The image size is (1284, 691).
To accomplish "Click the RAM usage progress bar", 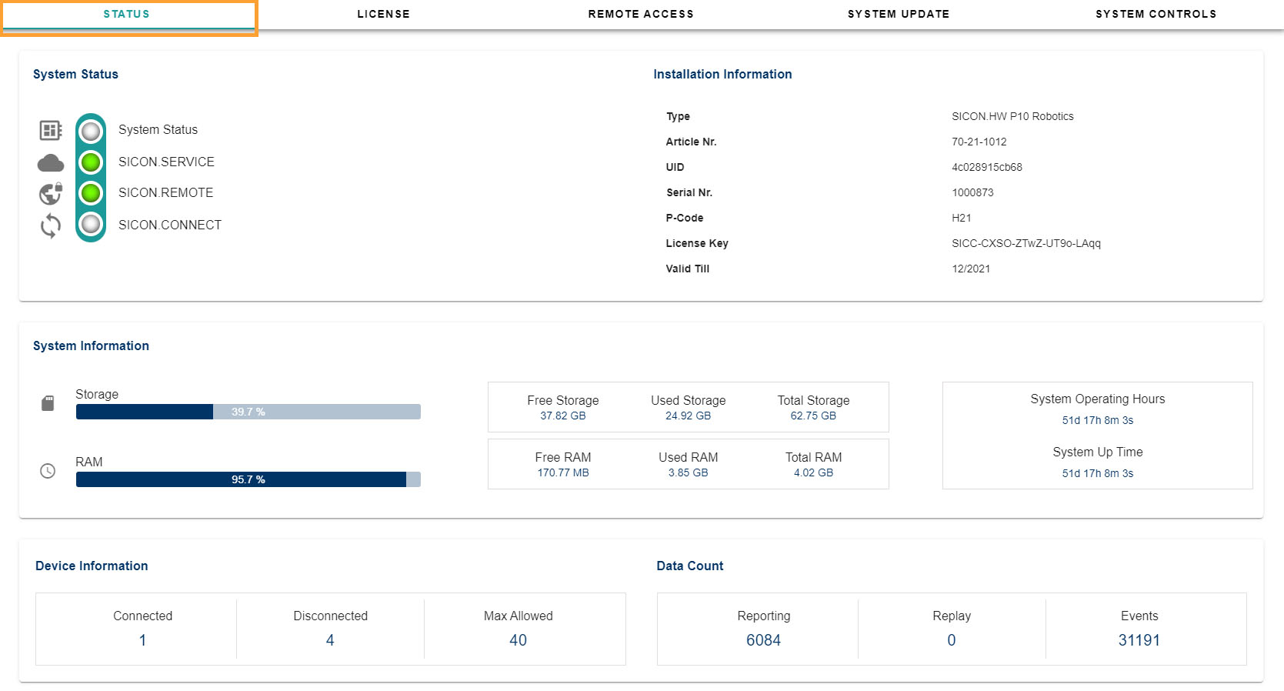I will coord(248,479).
